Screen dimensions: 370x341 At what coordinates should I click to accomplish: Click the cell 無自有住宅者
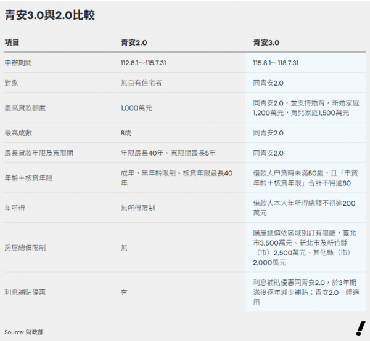[x=141, y=83]
